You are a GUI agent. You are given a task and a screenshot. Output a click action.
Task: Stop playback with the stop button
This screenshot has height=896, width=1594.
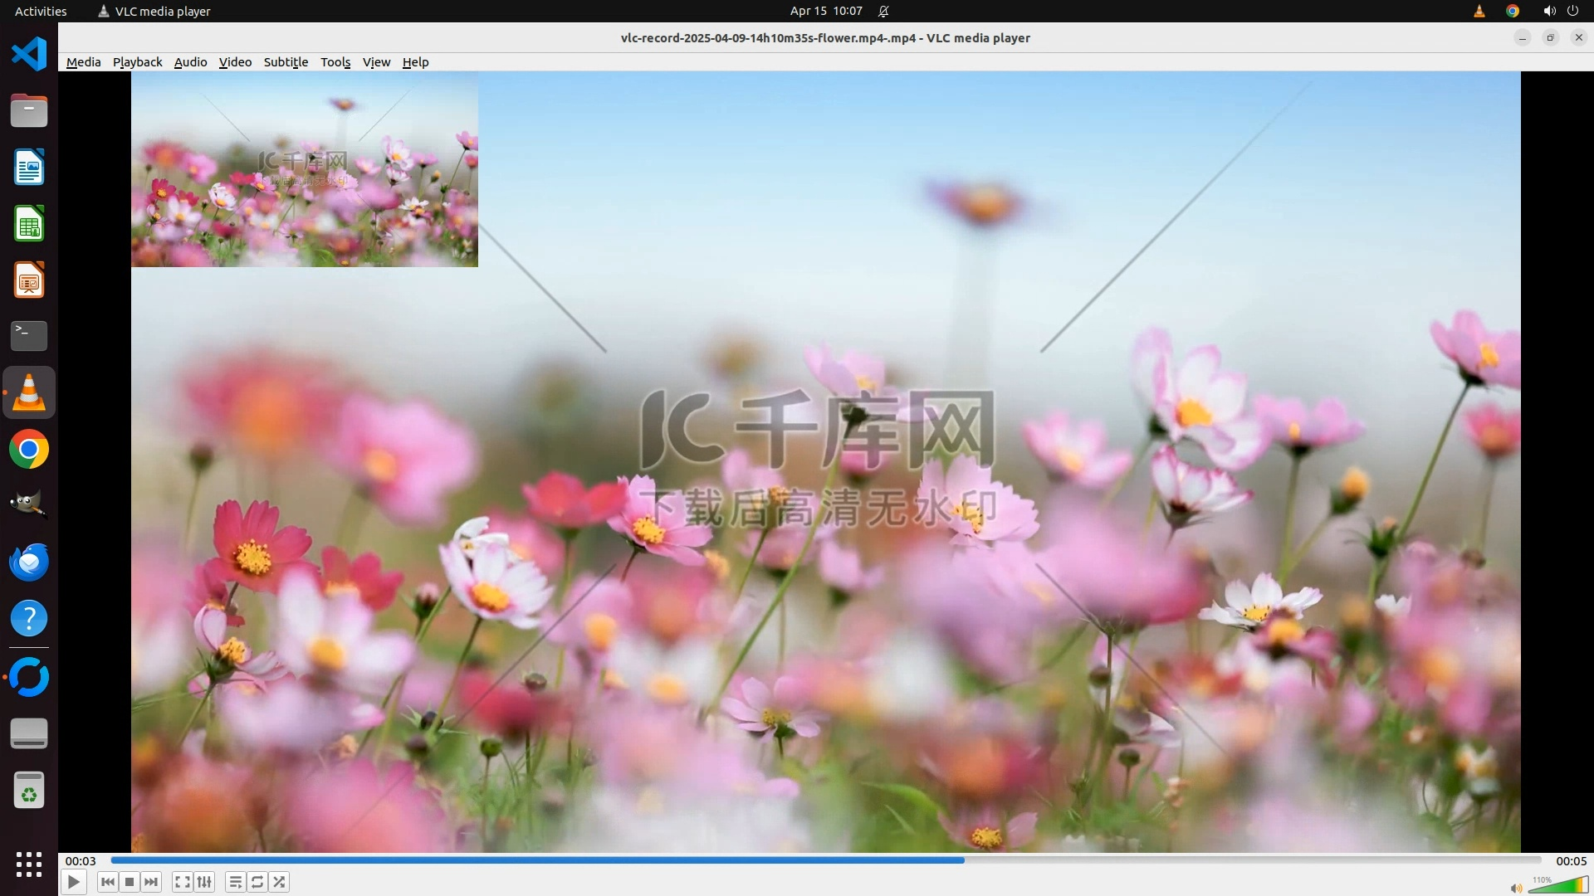pyautogui.click(x=130, y=882)
